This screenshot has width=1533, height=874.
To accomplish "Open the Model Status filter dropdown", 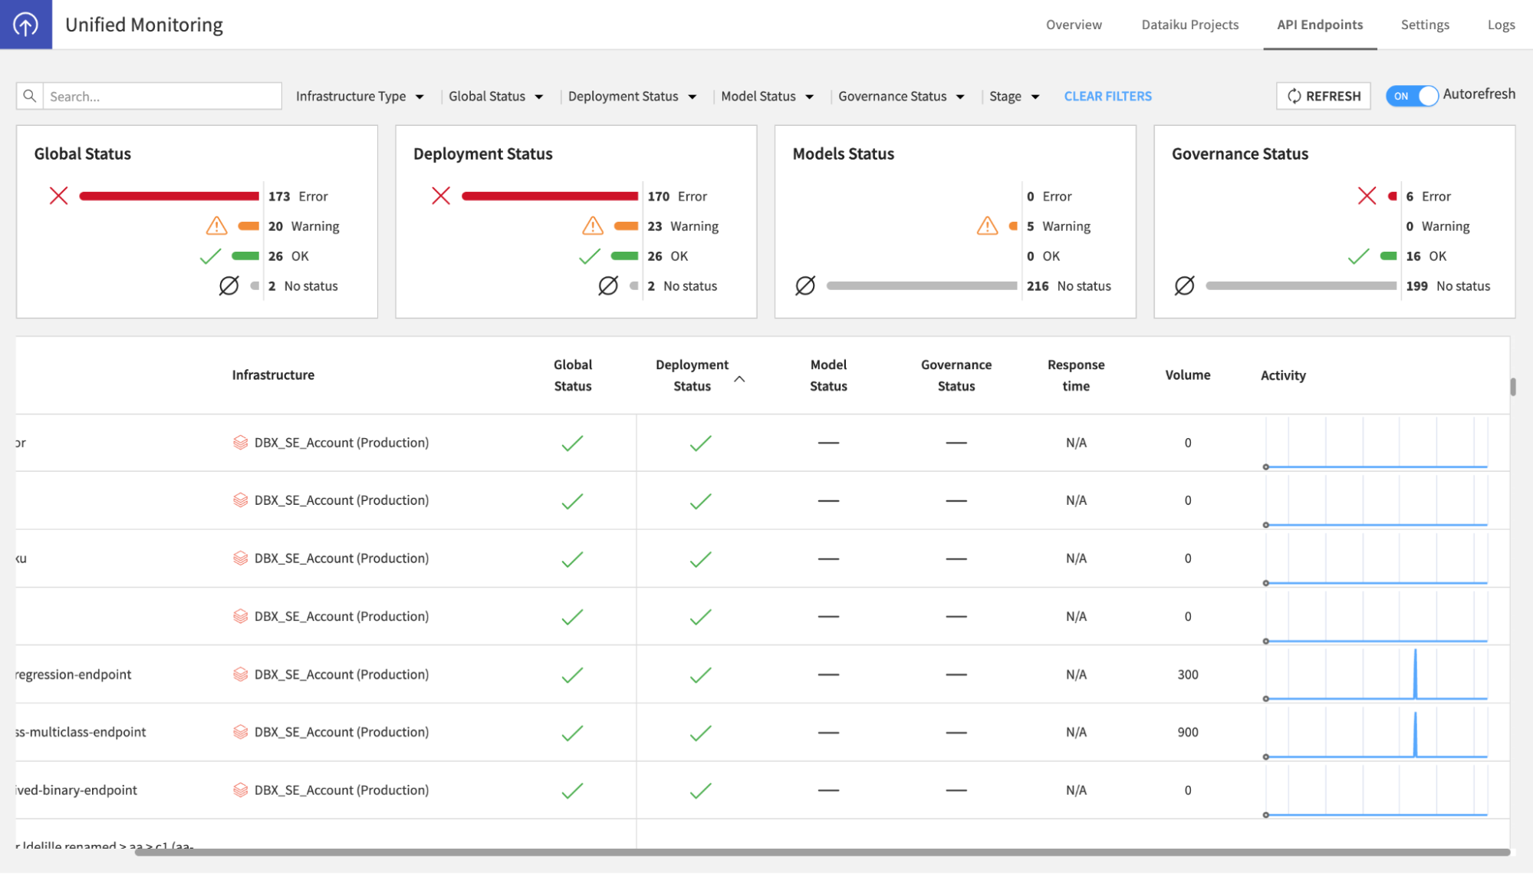I will 767,96.
